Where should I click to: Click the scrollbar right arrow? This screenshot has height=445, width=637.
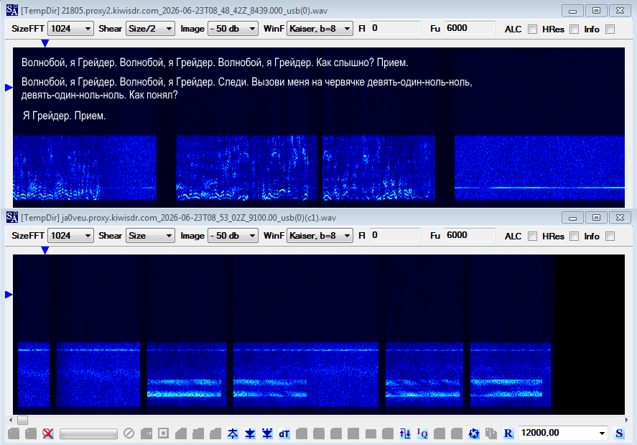626,420
